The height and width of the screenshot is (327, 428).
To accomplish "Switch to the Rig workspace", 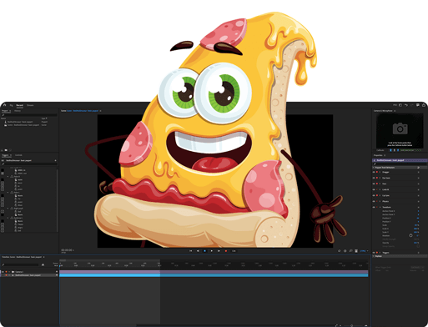I will coord(11,105).
